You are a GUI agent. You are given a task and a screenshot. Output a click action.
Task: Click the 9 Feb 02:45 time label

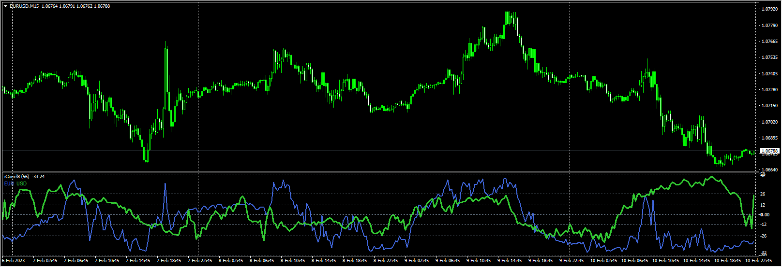(x=417, y=261)
